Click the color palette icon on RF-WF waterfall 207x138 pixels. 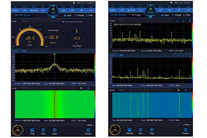179,90
